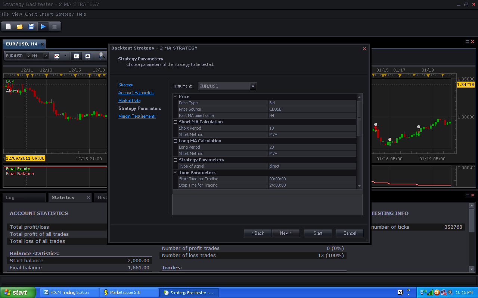
Task: Click the Open folder toolbar icon
Action: point(20,26)
